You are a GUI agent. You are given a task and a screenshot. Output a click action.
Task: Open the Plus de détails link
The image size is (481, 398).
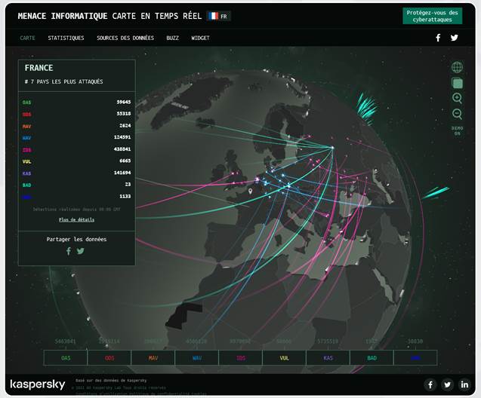point(77,219)
